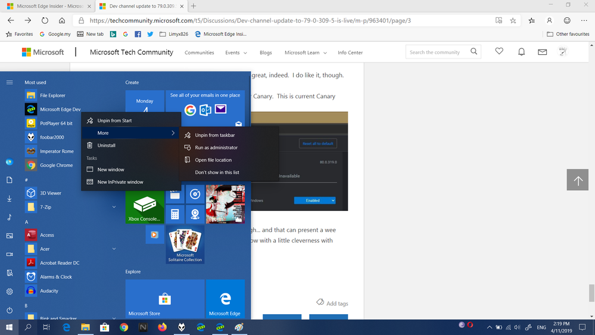The image size is (595, 335).
Task: Open Microsoft Store tile
Action: point(165,299)
